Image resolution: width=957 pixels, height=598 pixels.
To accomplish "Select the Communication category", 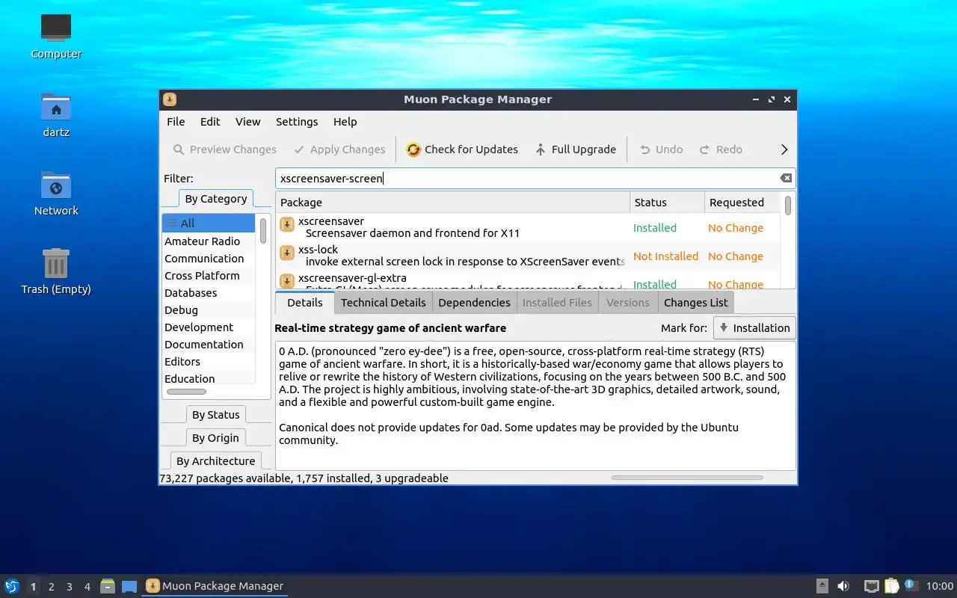I will click(x=209, y=258).
